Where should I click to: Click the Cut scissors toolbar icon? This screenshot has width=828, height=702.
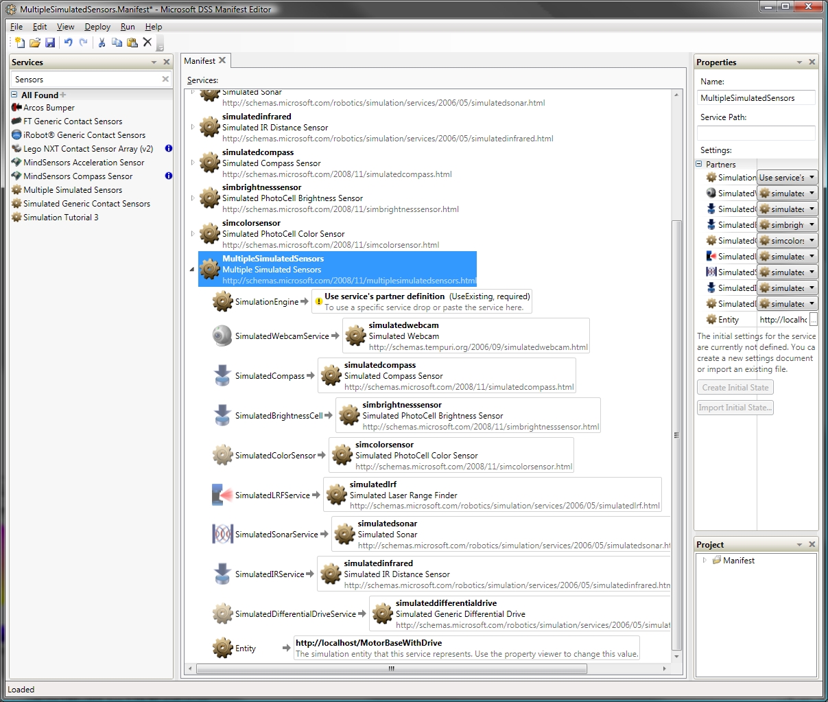tap(102, 43)
